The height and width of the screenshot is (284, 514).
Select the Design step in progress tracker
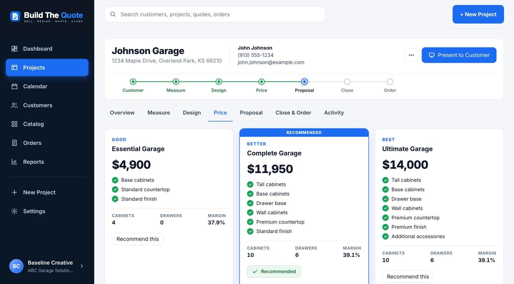(219, 86)
